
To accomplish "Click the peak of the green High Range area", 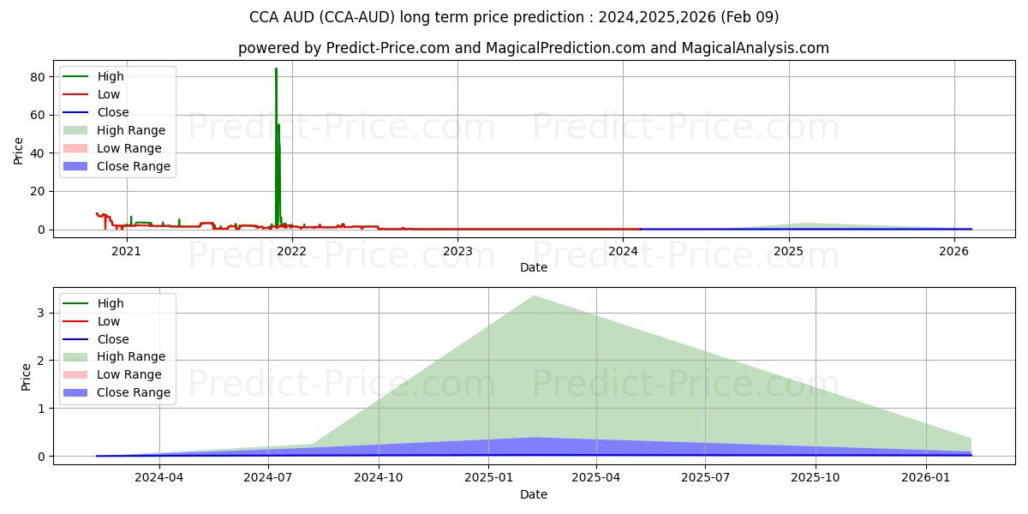I will (x=535, y=296).
